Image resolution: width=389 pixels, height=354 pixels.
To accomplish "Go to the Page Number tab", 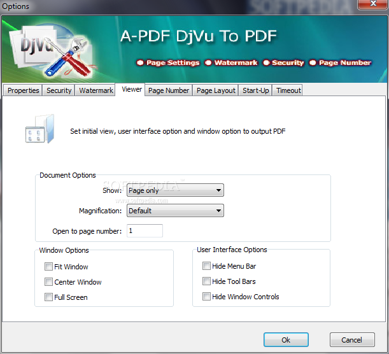I will coord(169,90).
